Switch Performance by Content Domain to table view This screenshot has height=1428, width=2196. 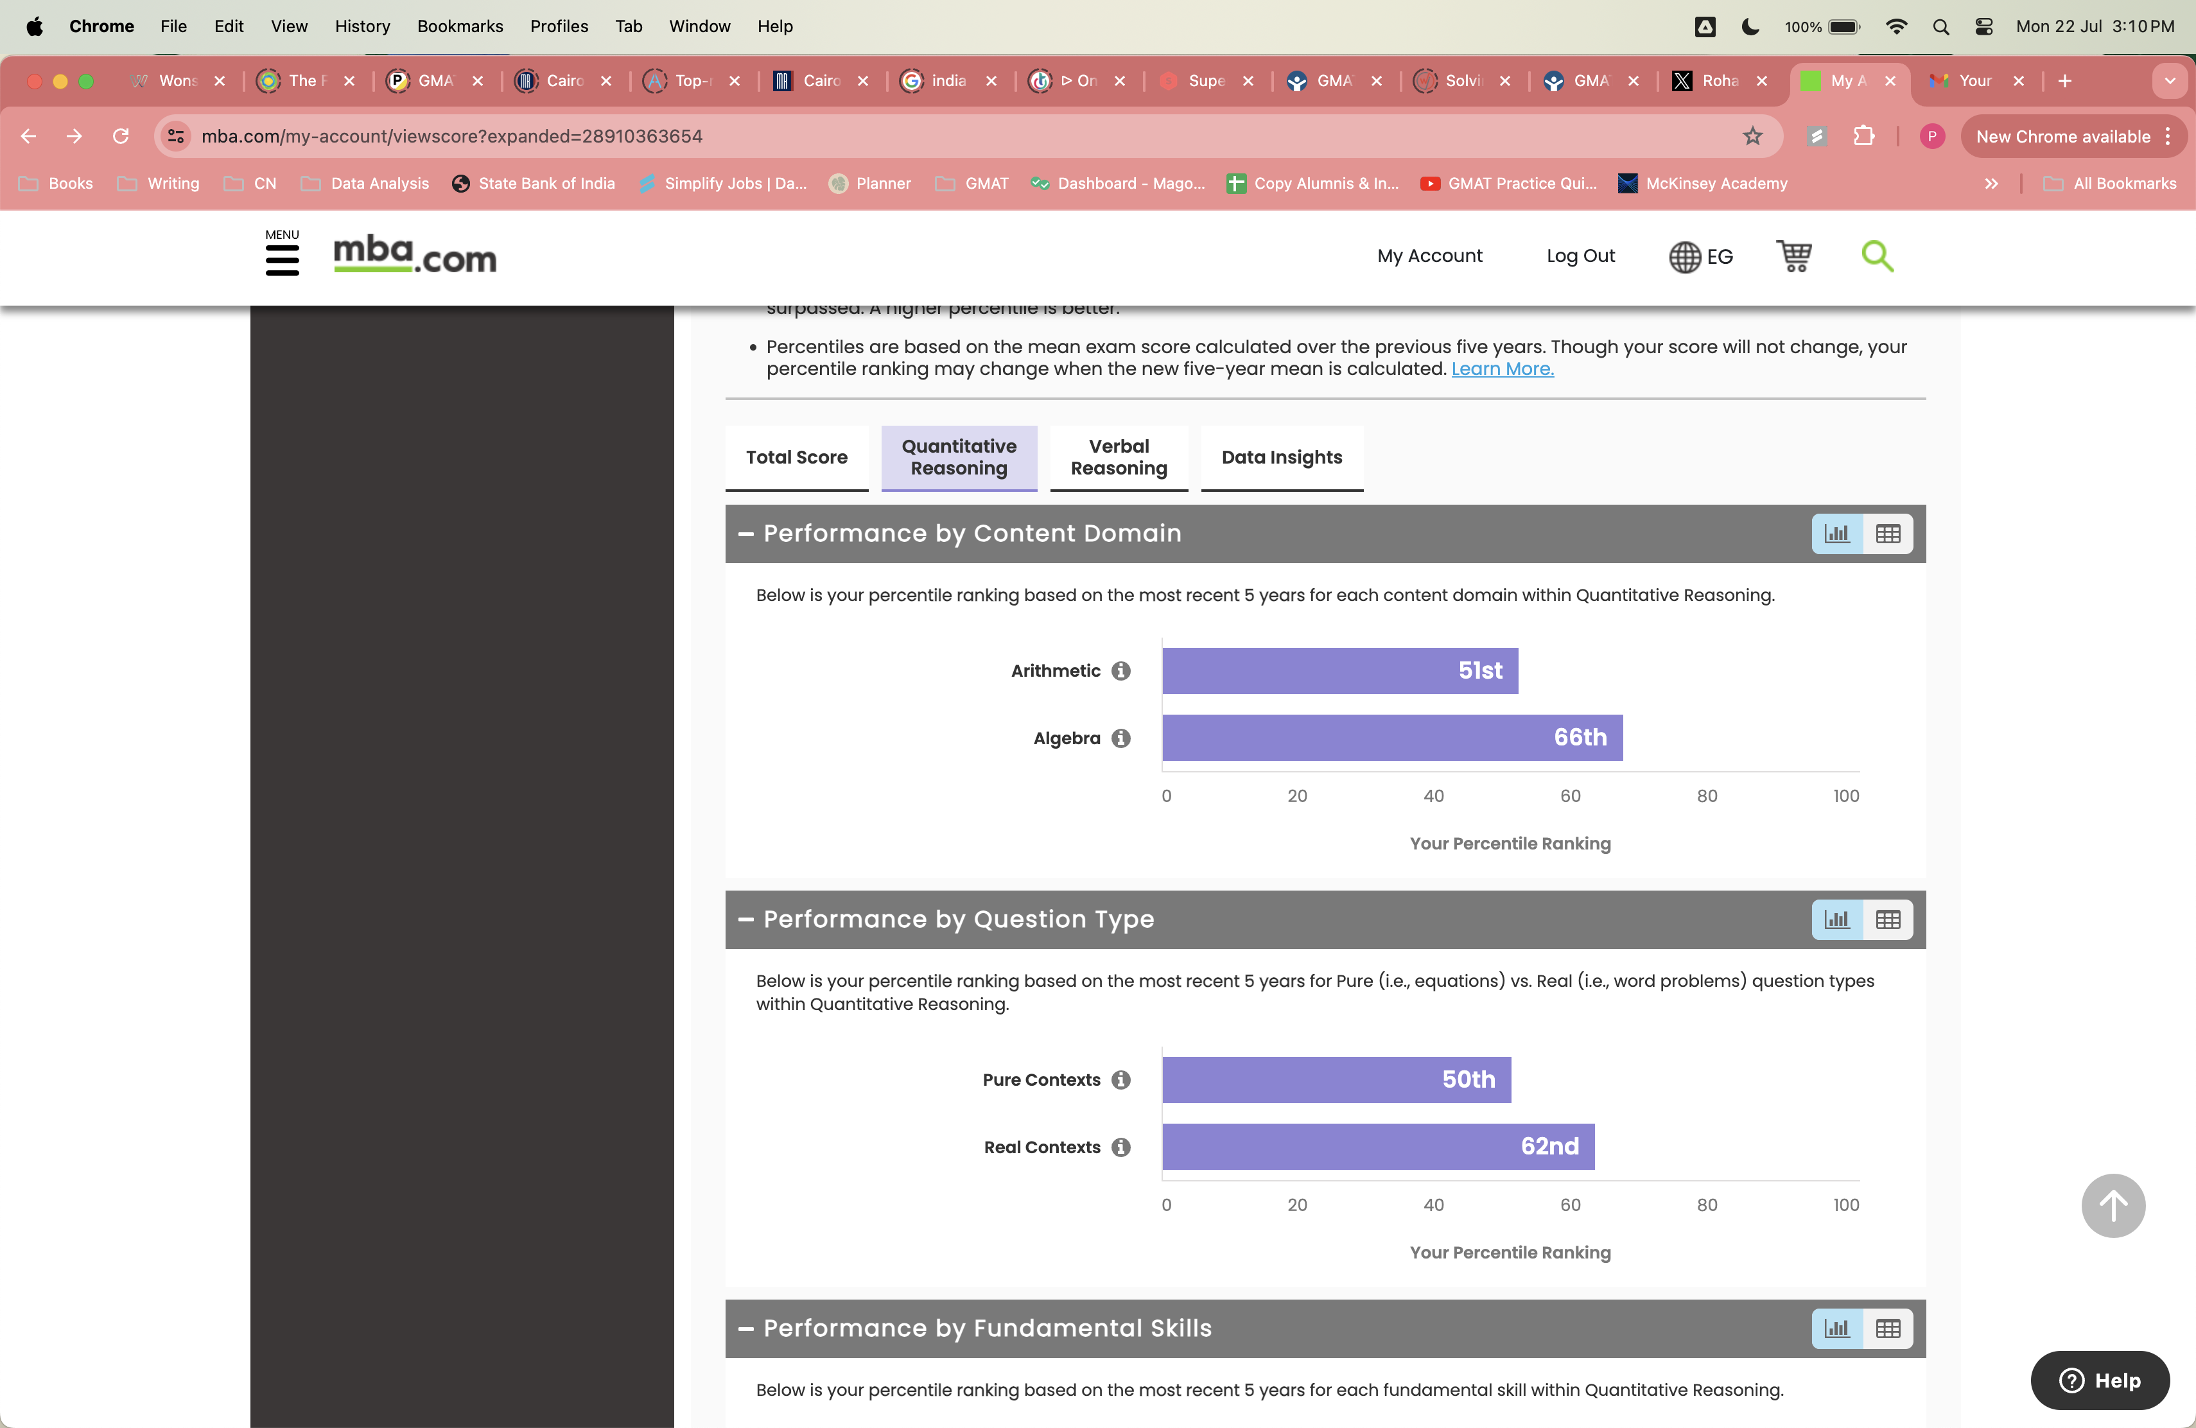pyautogui.click(x=1888, y=533)
